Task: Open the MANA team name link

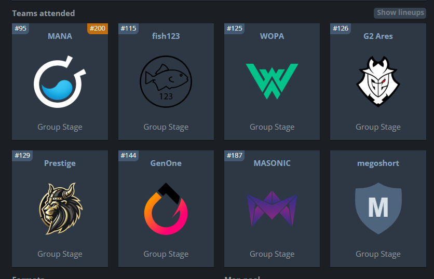Action: [60, 36]
